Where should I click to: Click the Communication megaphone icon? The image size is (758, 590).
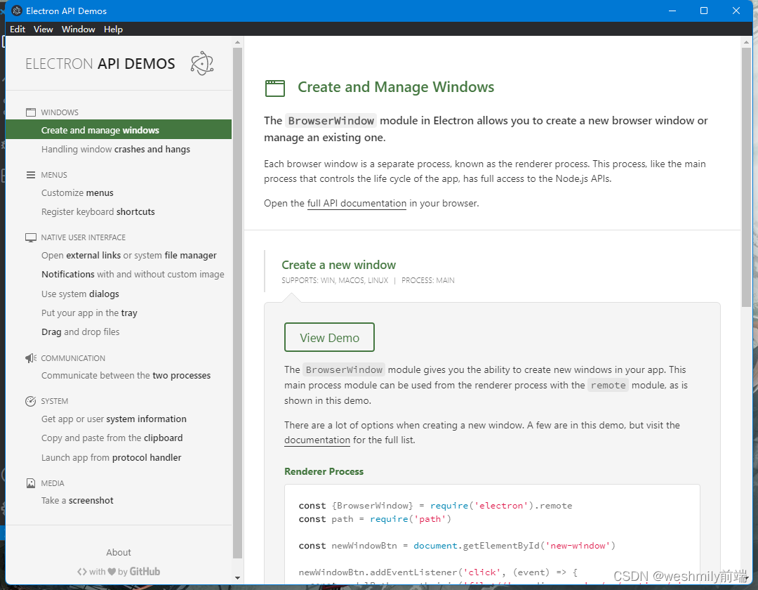point(30,358)
